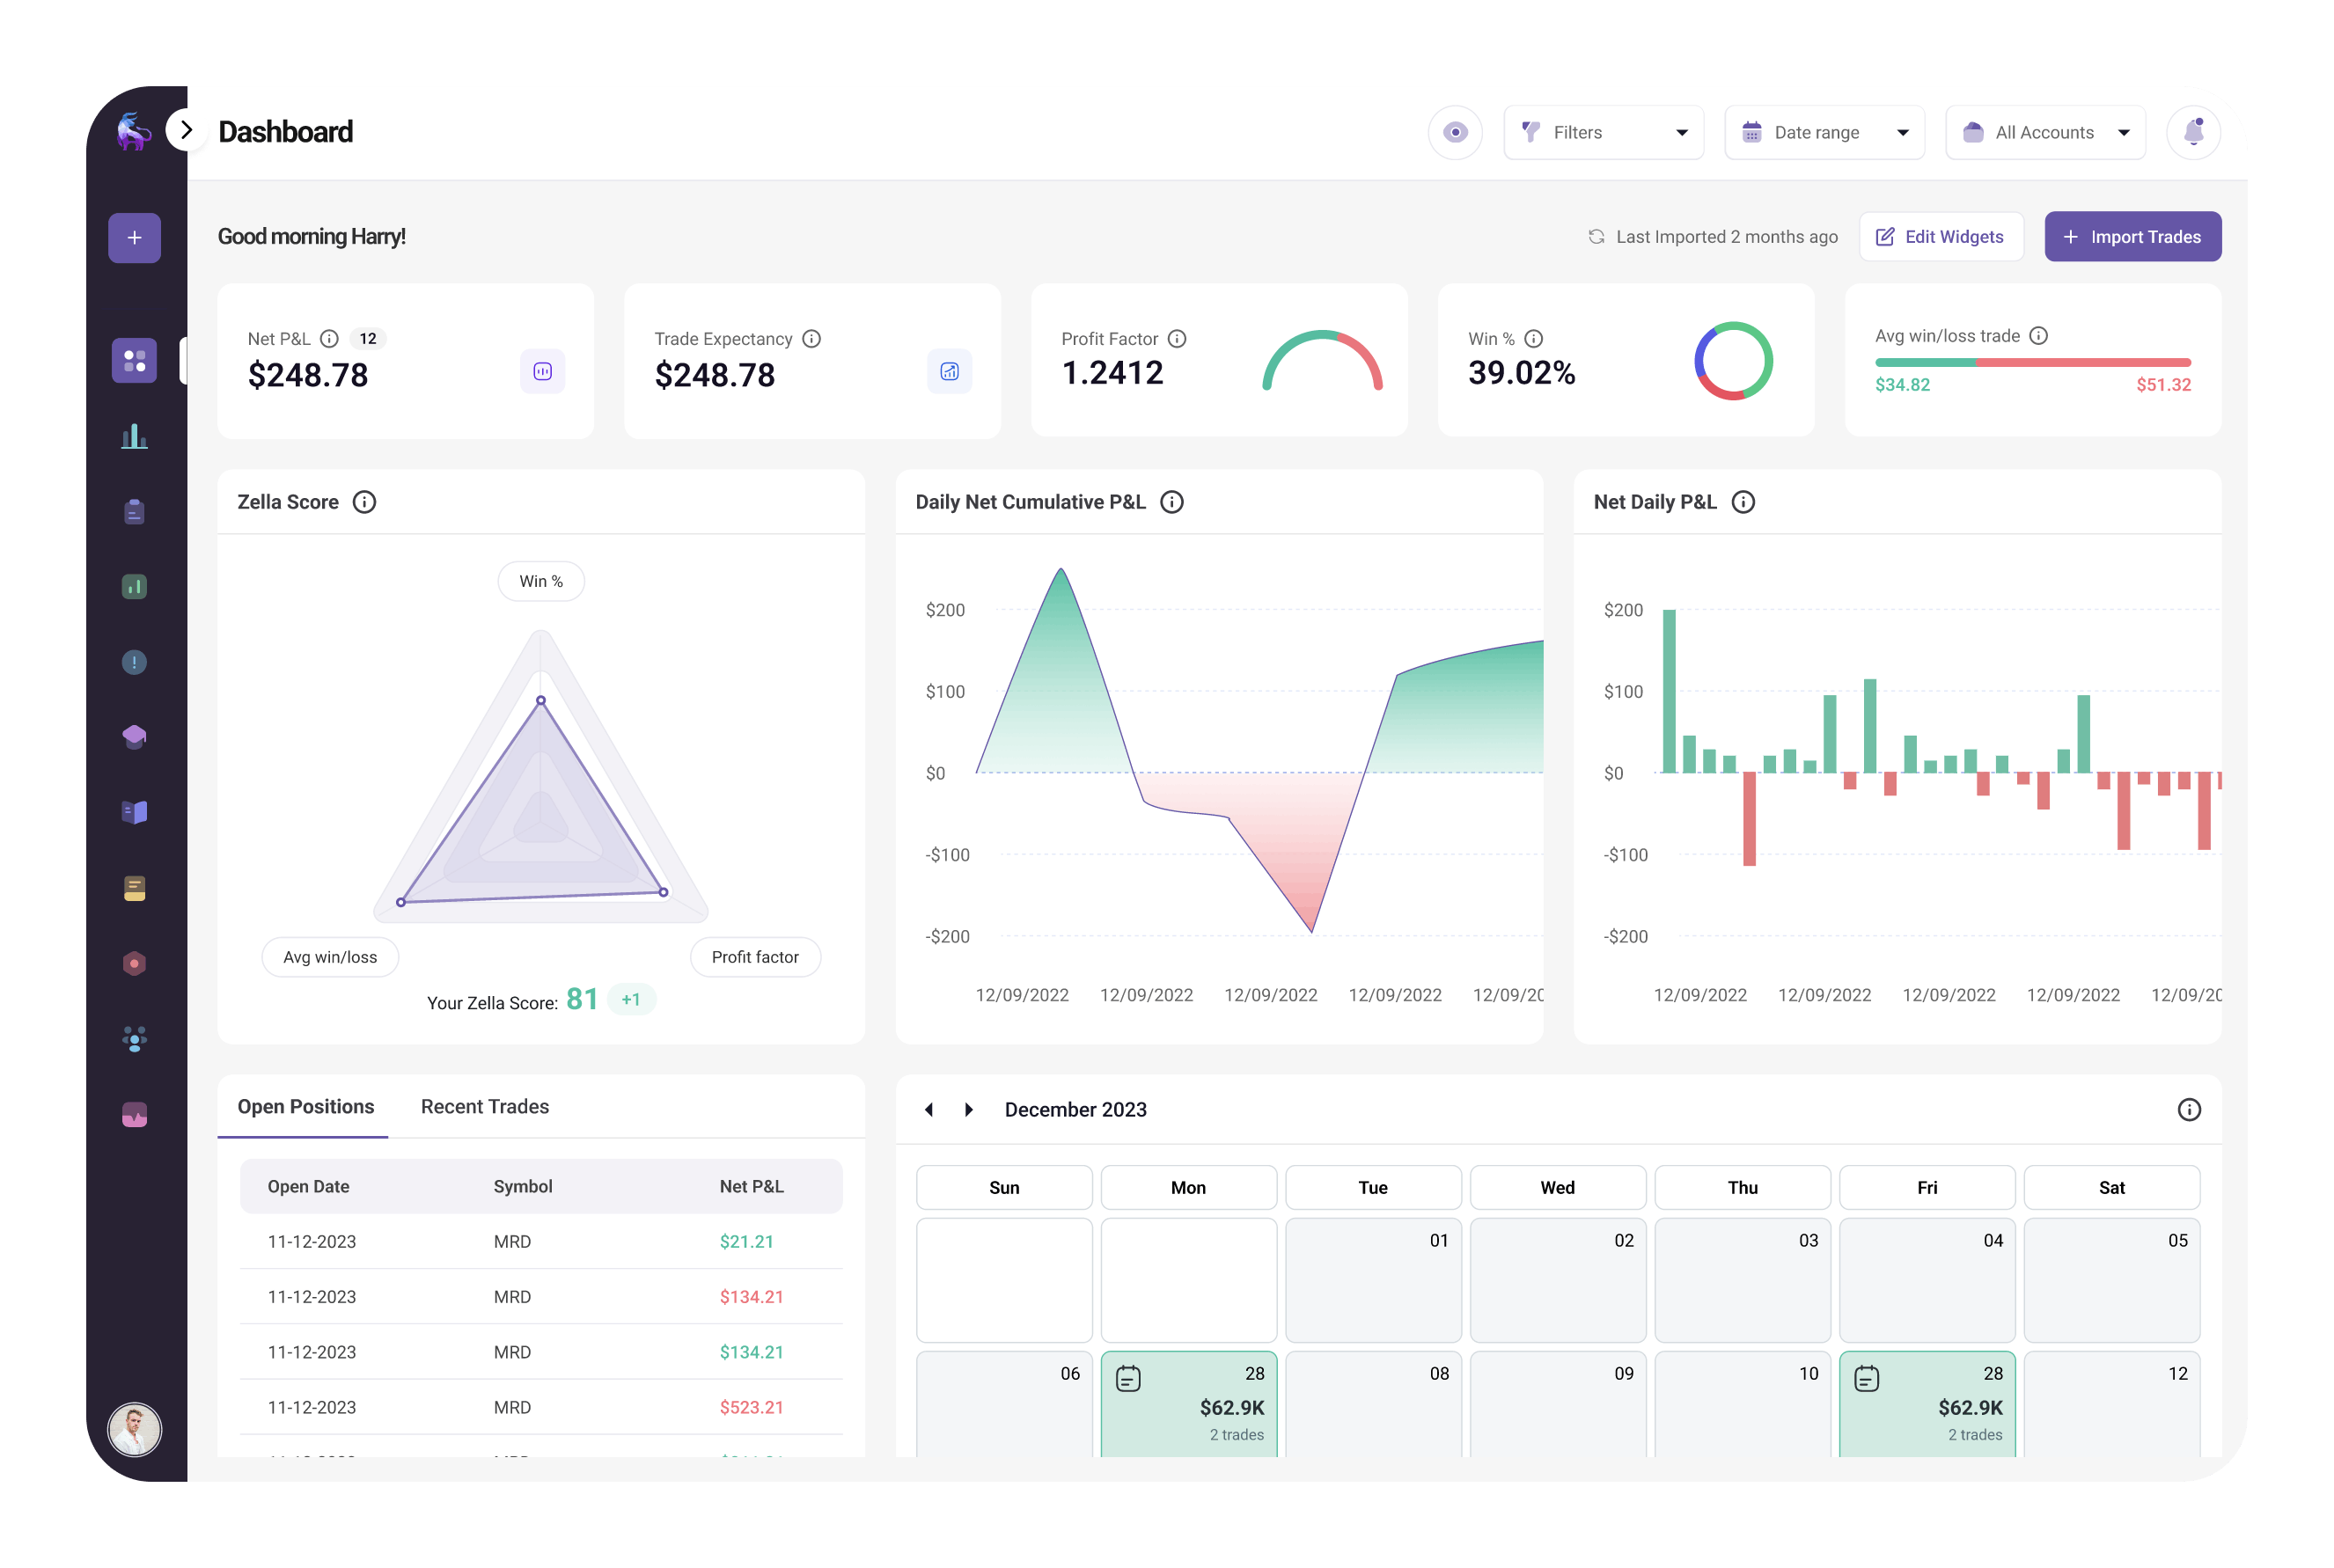Go to next month in calendar
Viewport: 2334px width, 1568px height.
click(x=968, y=1110)
